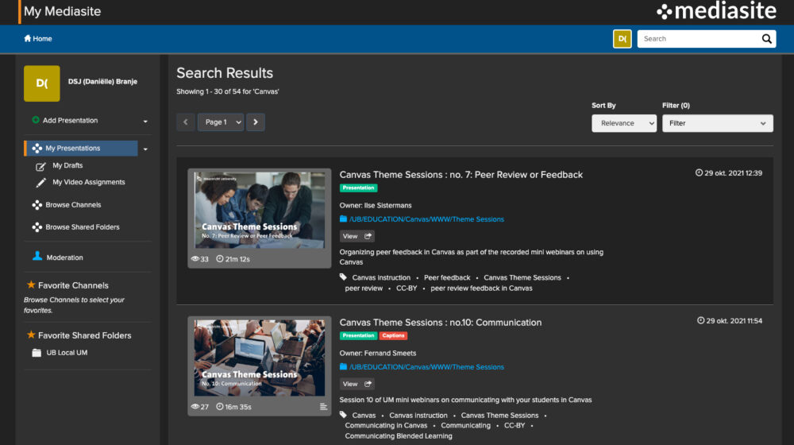Viewport: 794px width, 445px height.
Task: Click the green Add Presentation plus icon
Action: tap(36, 120)
